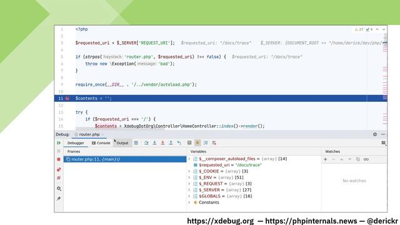This screenshot has width=400, height=225.
Task: Expand the $__composer_autoload_files array
Action: click(x=189, y=159)
